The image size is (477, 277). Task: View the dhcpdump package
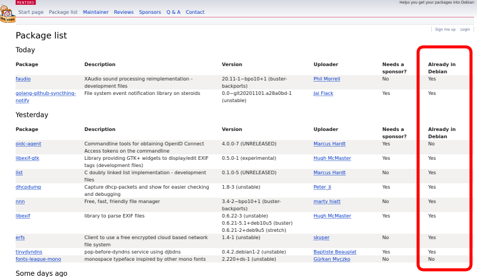coord(28,187)
